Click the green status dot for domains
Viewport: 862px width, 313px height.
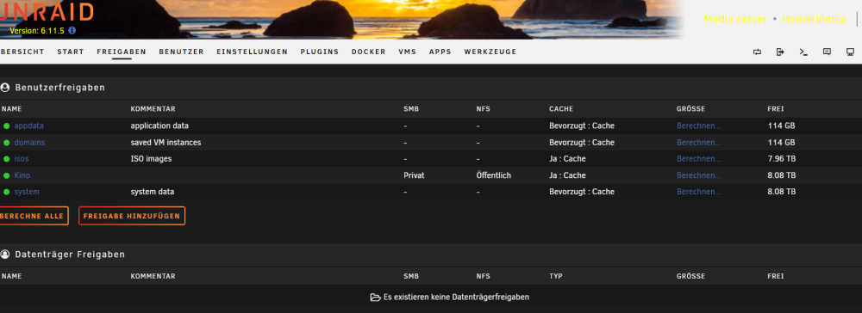(x=7, y=143)
